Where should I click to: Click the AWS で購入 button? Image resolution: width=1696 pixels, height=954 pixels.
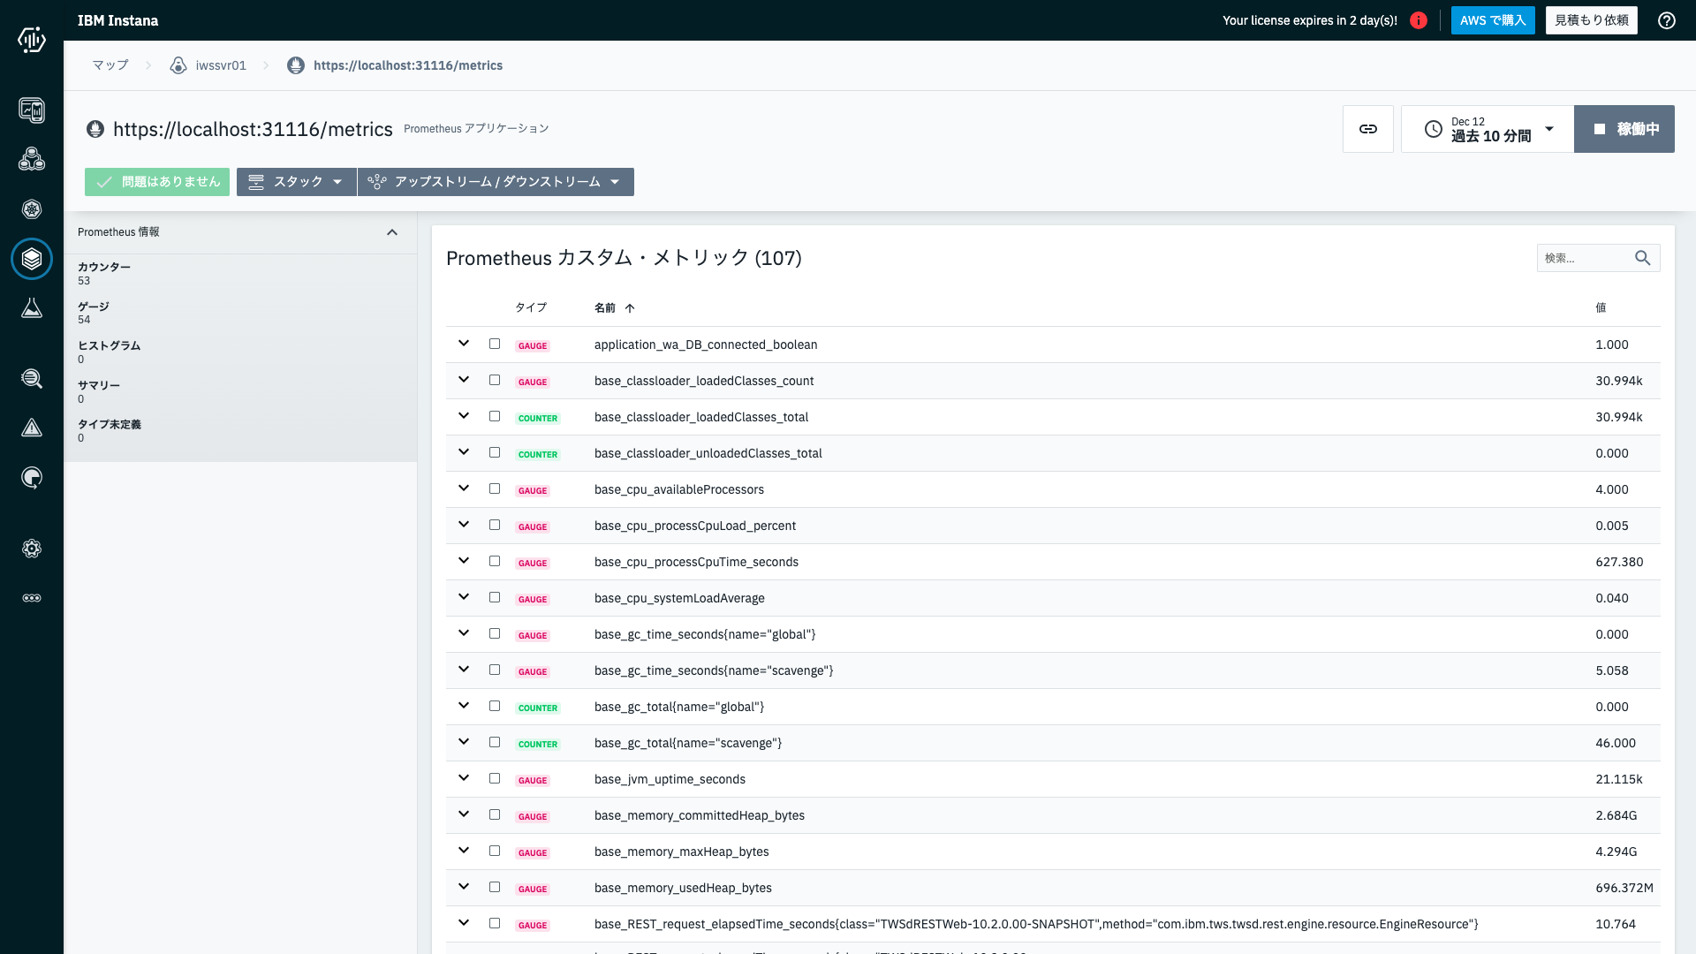1492,20
